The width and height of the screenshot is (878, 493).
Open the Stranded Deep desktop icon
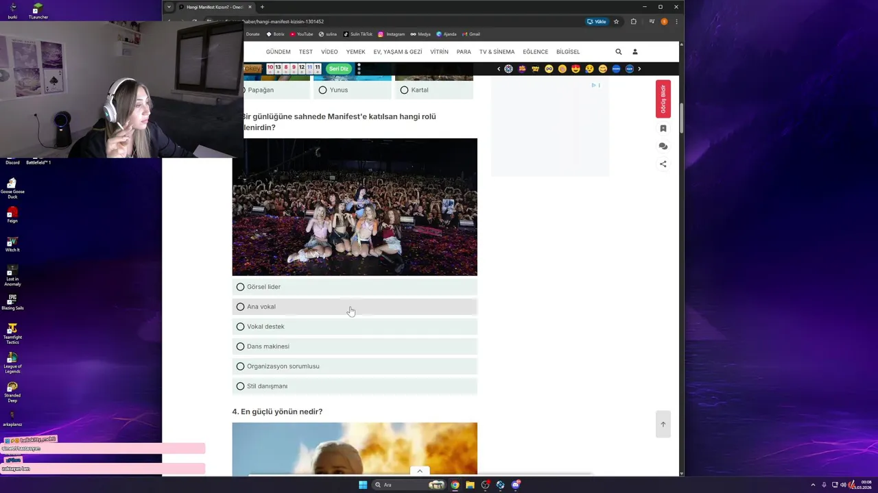click(x=12, y=392)
